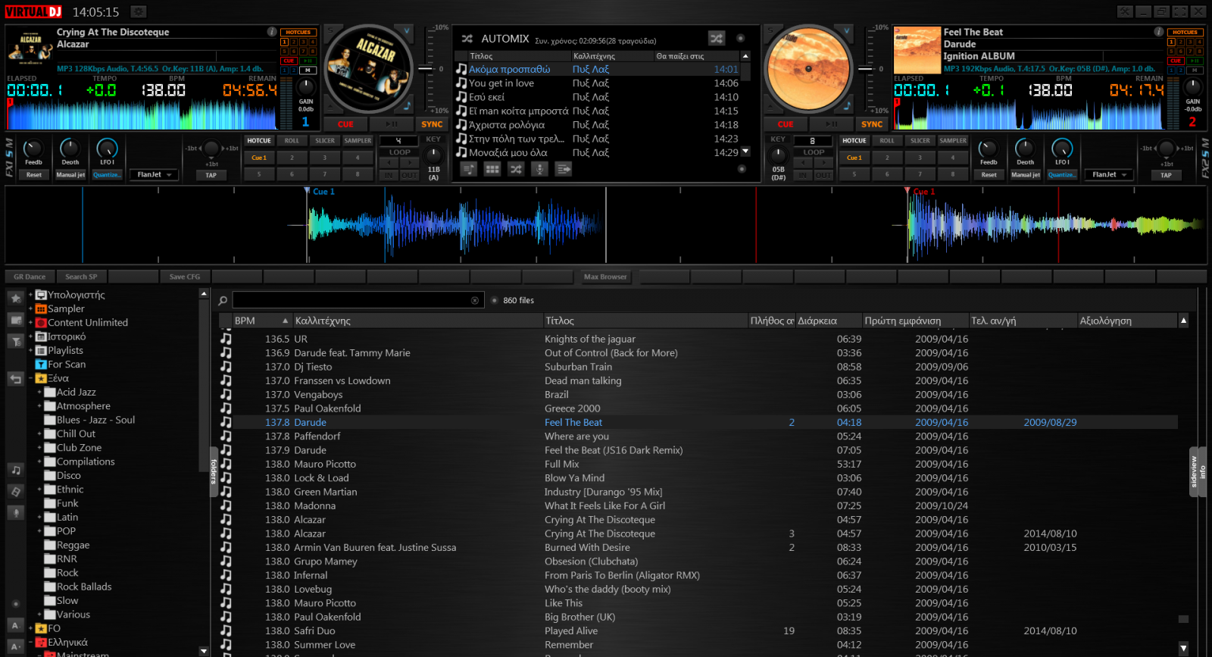1212x657 pixels.
Task: Toggle play/pause on the right deck
Action: [x=831, y=124]
